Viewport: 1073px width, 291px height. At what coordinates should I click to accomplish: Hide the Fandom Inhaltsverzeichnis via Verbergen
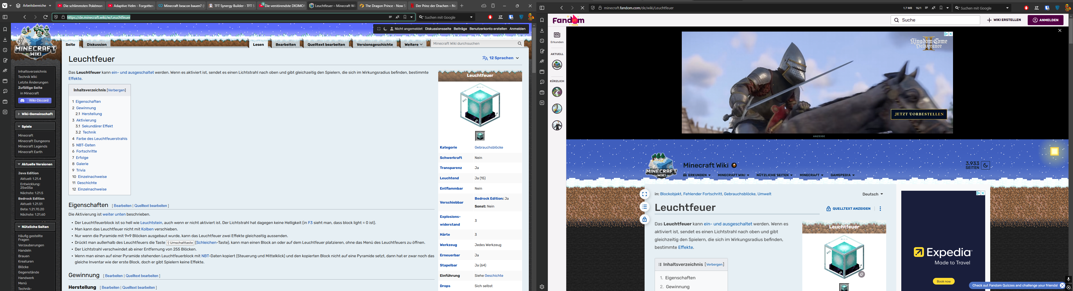(x=714, y=264)
